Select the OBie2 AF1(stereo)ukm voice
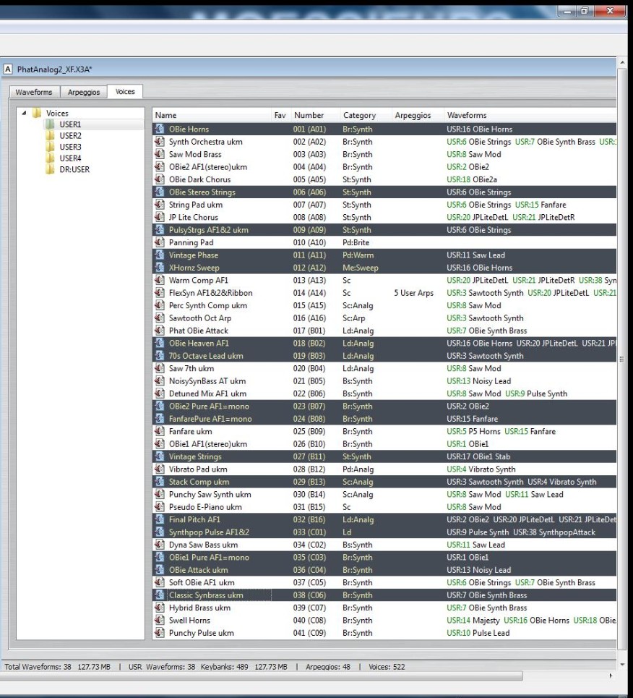 384,167
